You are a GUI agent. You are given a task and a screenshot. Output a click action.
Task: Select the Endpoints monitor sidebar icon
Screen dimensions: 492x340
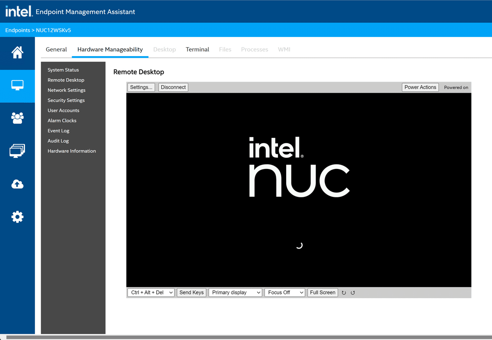click(x=17, y=85)
